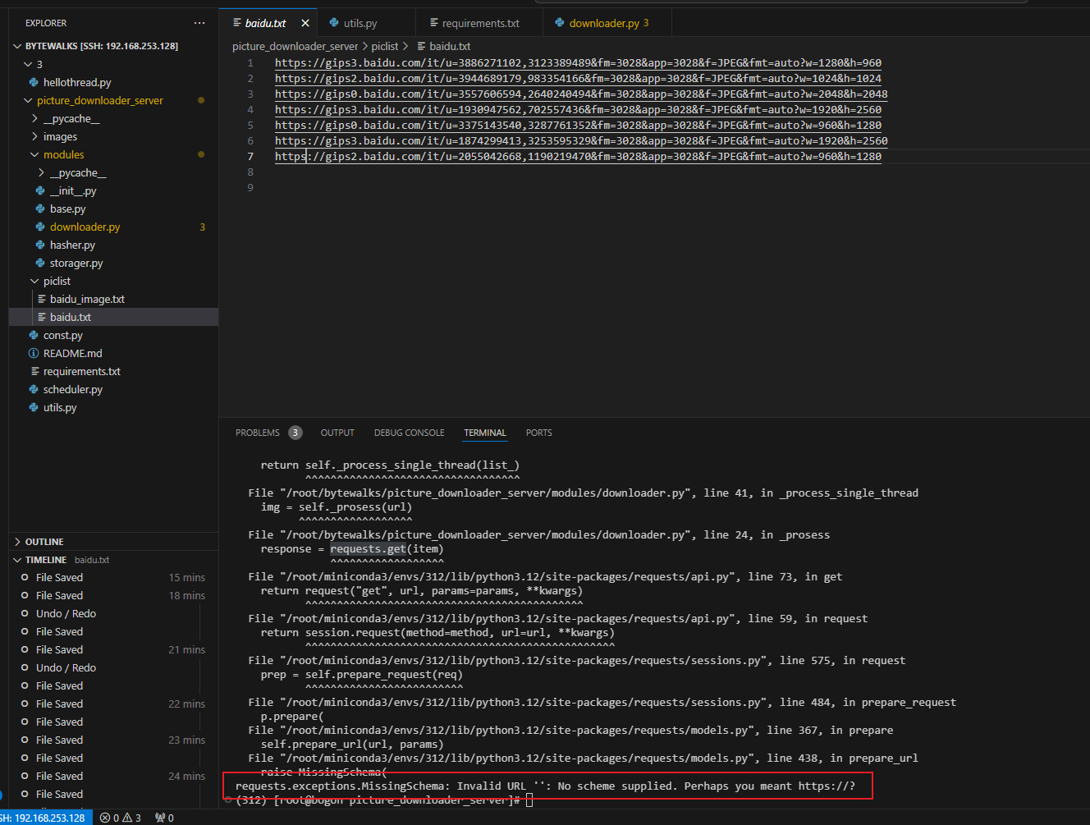Select the first Undo / Redo timeline entry
The height and width of the screenshot is (825, 1090).
[x=113, y=614]
